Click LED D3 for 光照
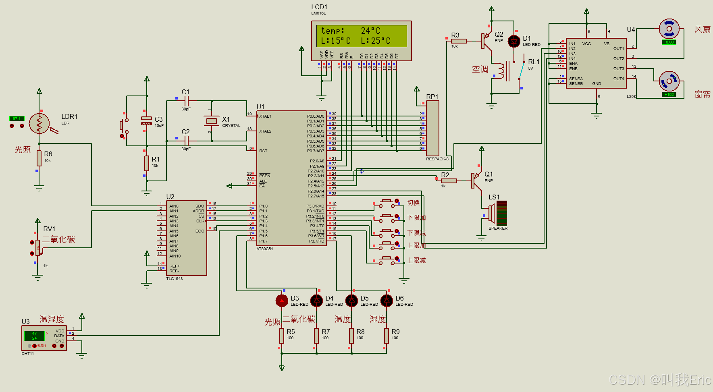 [282, 301]
